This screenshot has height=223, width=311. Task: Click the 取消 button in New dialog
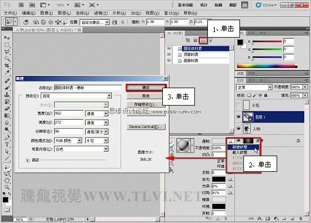[x=146, y=96]
